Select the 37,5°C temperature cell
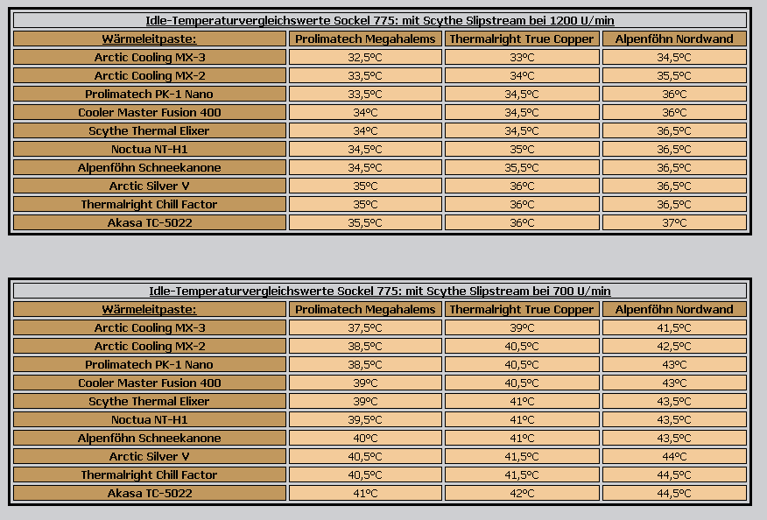Viewport: 767px width, 520px height. pyautogui.click(x=365, y=327)
